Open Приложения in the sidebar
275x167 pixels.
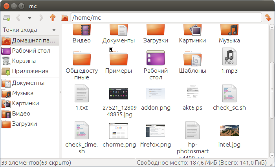[30, 71]
